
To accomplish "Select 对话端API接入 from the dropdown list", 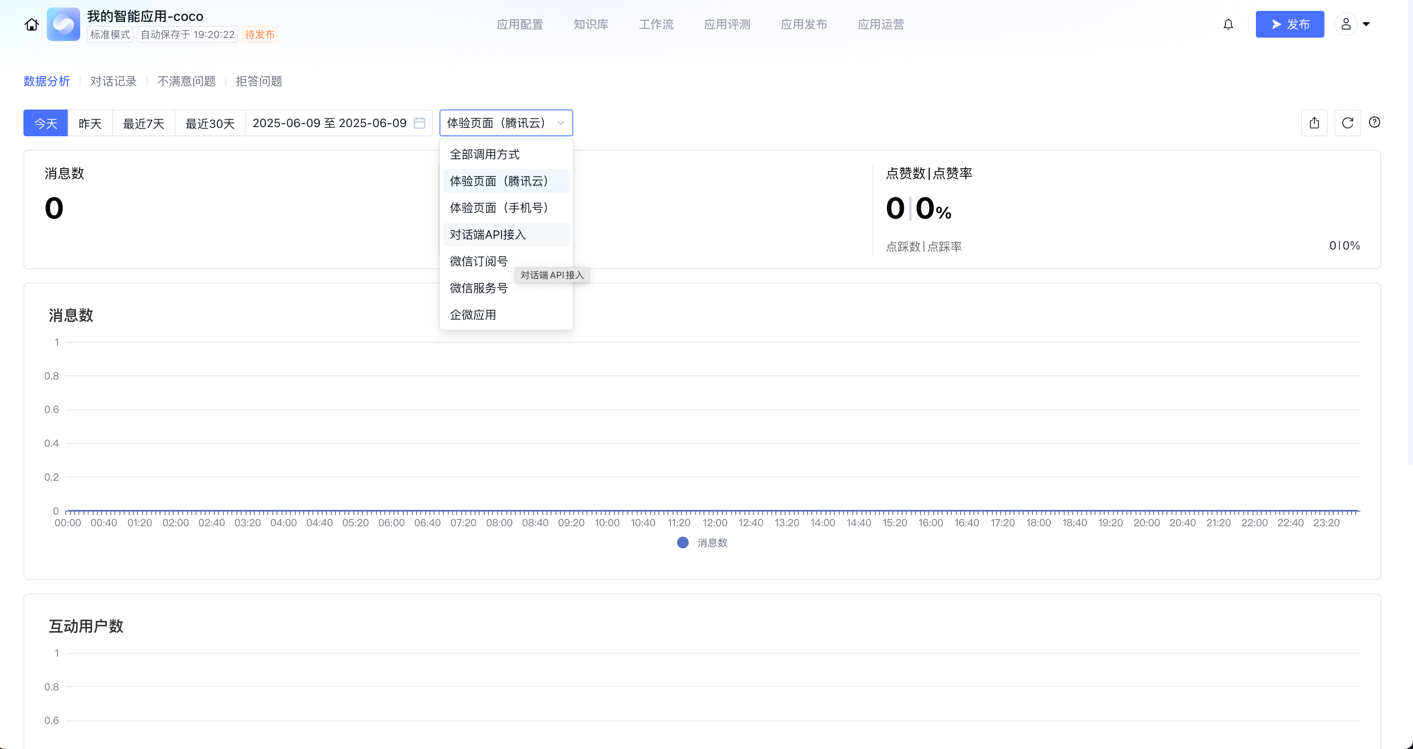I will click(488, 235).
